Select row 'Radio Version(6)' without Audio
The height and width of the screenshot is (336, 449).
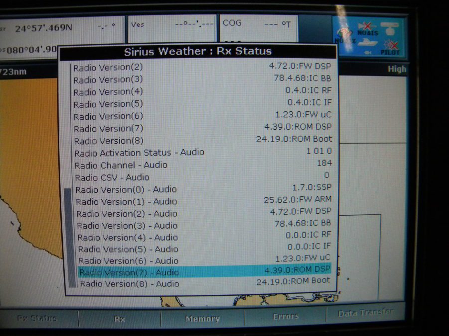click(202, 116)
